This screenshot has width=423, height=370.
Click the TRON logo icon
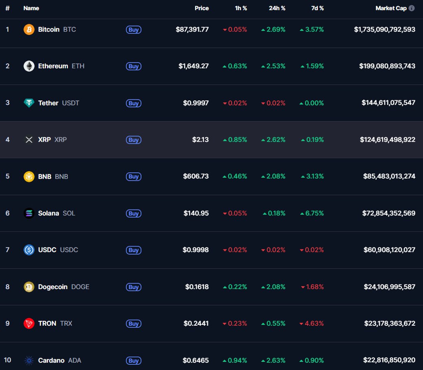click(x=29, y=324)
